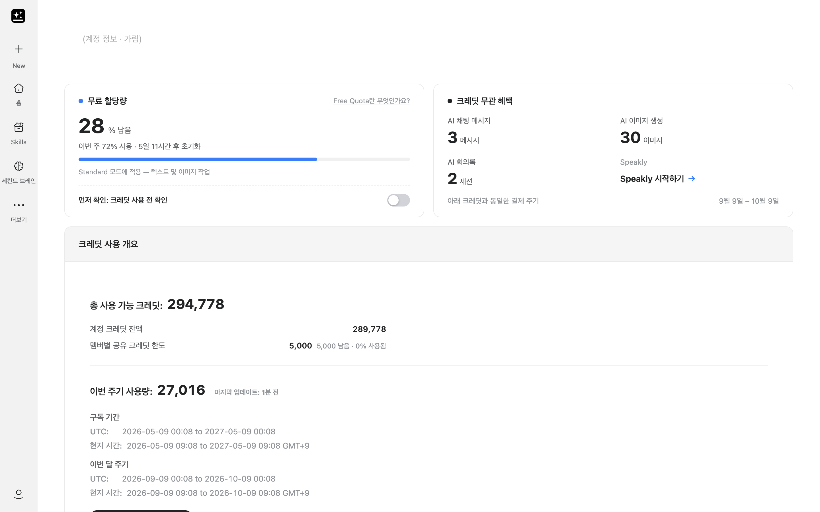Viewport: 820px width, 512px height.
Task: Click AI 채팅 메시지 count 3 메시지
Action: pyautogui.click(x=463, y=138)
